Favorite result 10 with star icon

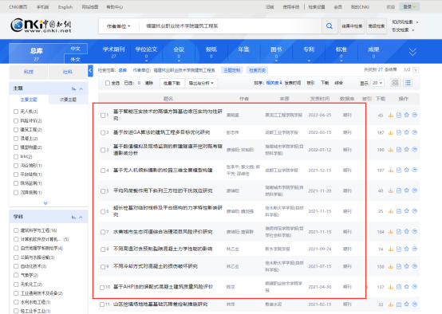406,287
